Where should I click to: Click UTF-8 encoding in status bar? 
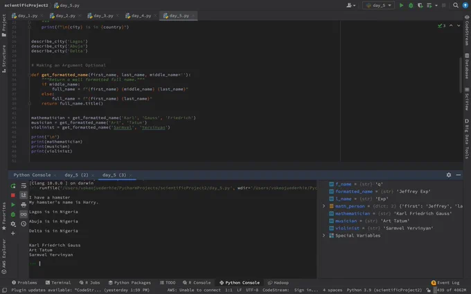click(x=251, y=290)
